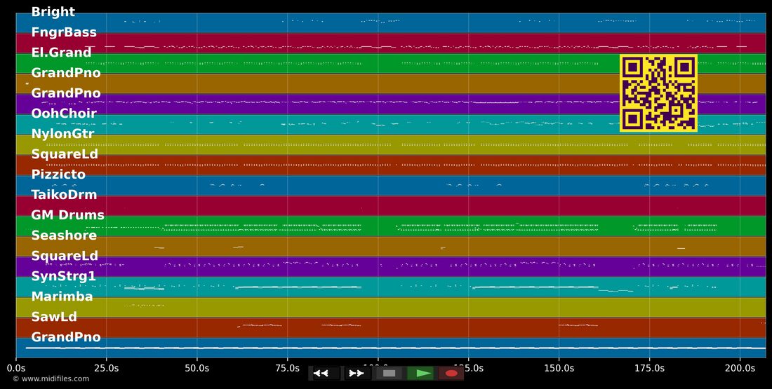Select the El.Grand track label
This screenshot has width=772, height=389.
[62, 53]
